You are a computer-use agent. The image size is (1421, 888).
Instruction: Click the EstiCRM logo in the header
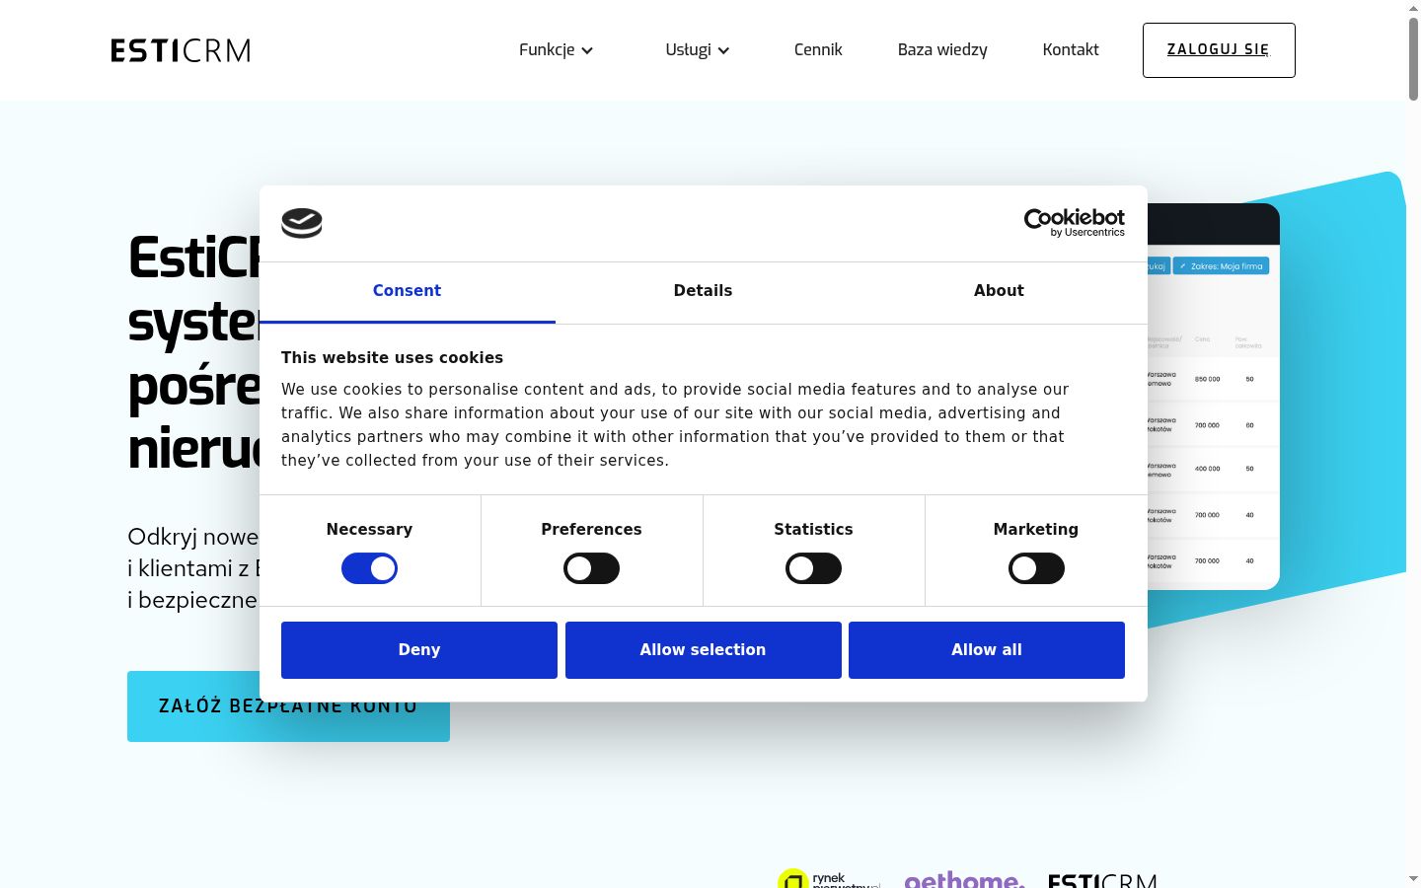[181, 50]
